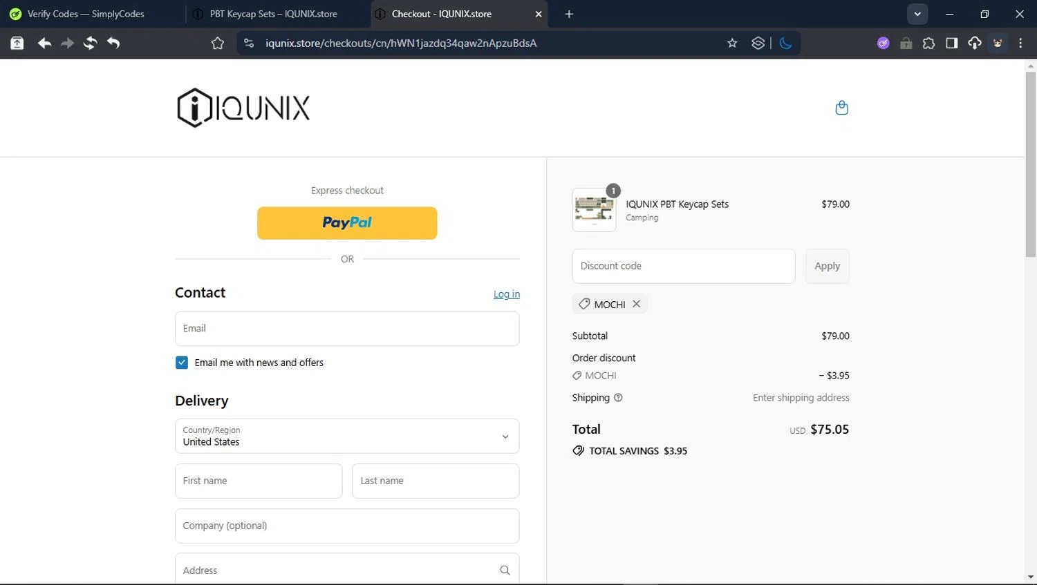This screenshot has height=585, width=1037.
Task: Open the tab search dropdown
Action: (917, 14)
